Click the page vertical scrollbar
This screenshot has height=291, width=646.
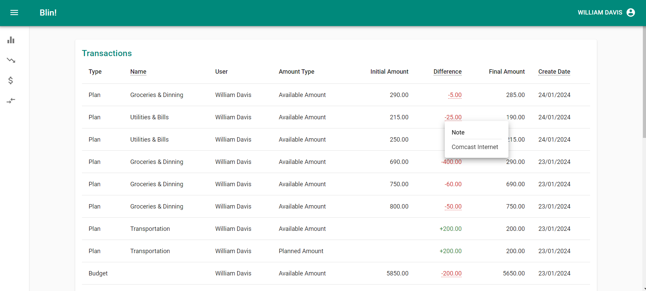point(644,82)
